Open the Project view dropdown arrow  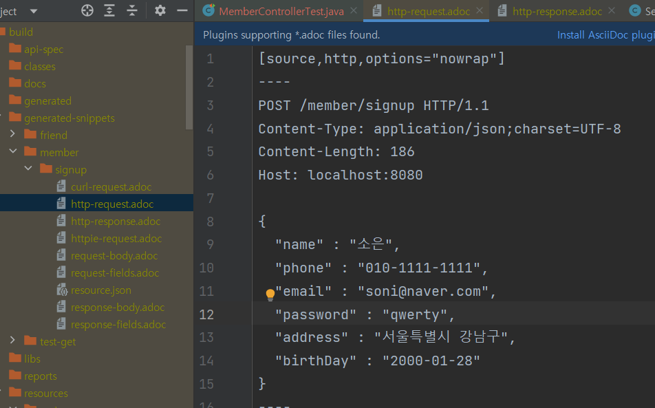(x=34, y=11)
